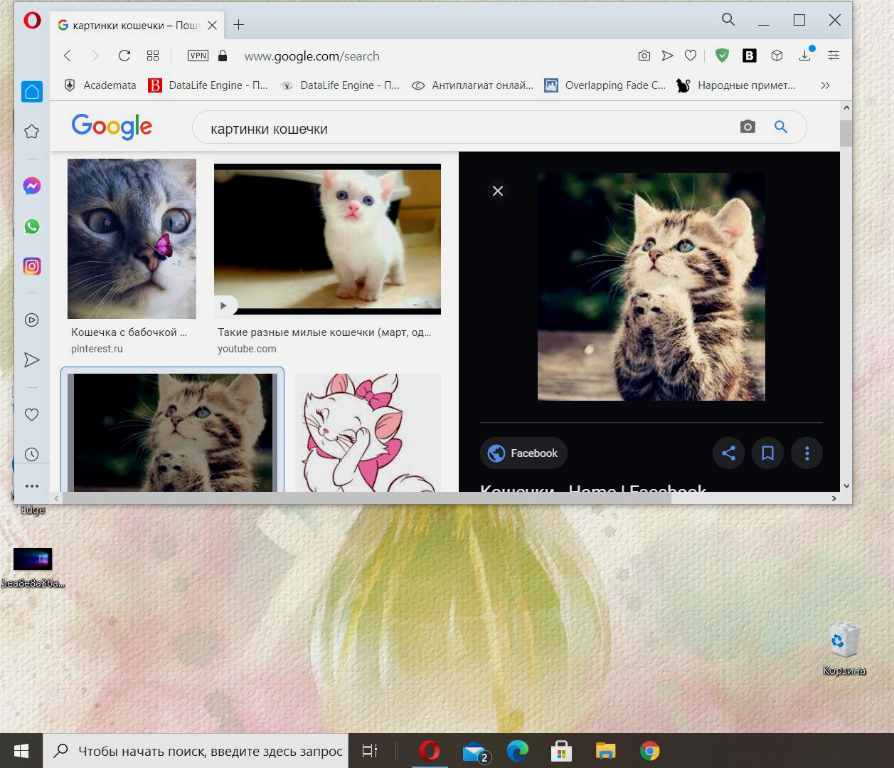
Task: Open the Academata bookmark
Action: point(100,85)
